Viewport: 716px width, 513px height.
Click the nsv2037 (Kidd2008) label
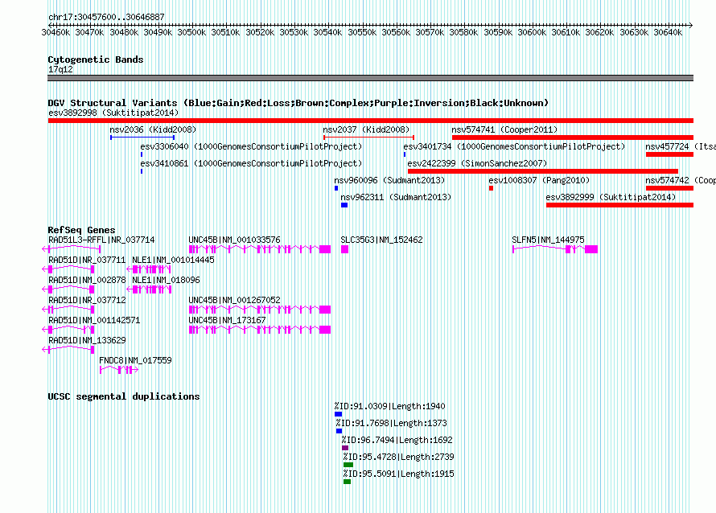point(366,129)
